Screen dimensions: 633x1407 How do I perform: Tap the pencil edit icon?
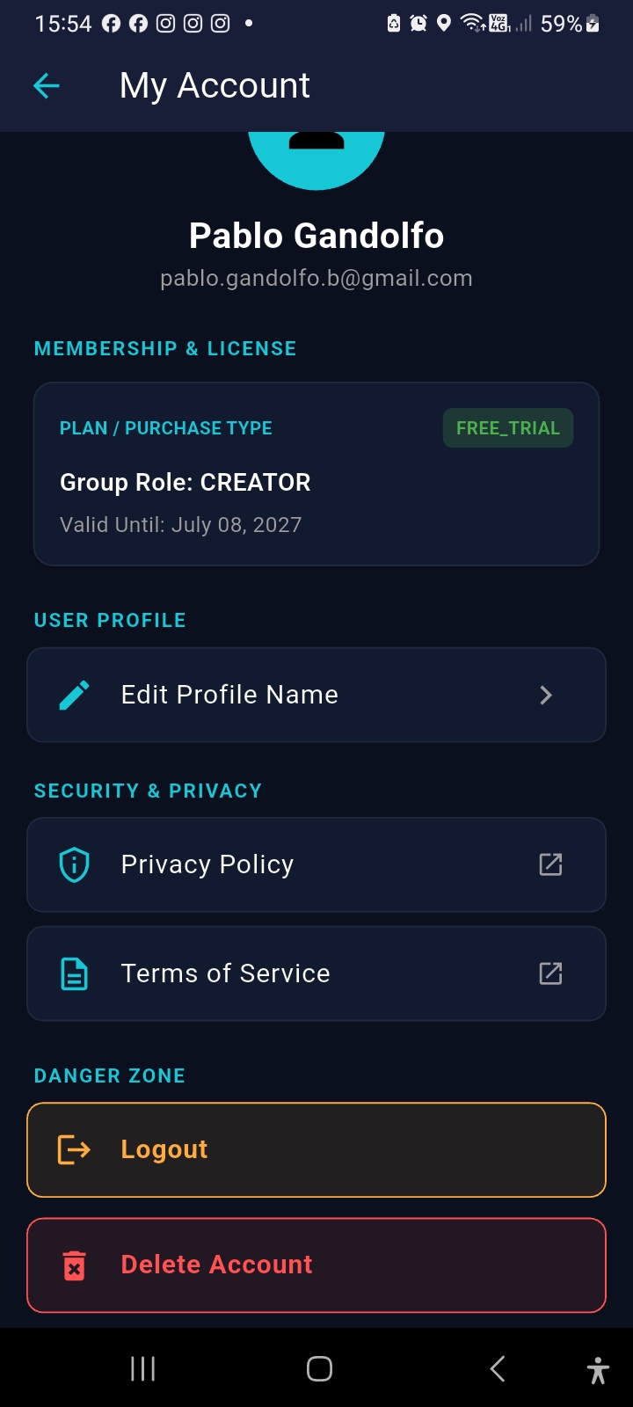[x=75, y=695]
